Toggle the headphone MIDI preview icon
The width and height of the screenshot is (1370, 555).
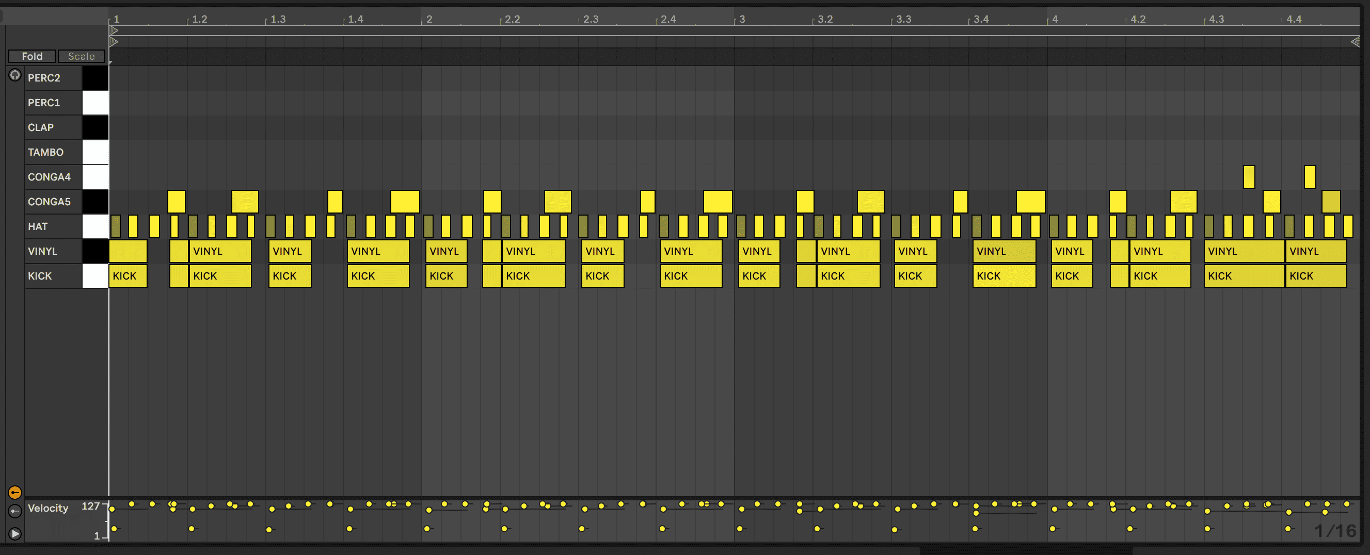click(x=15, y=75)
